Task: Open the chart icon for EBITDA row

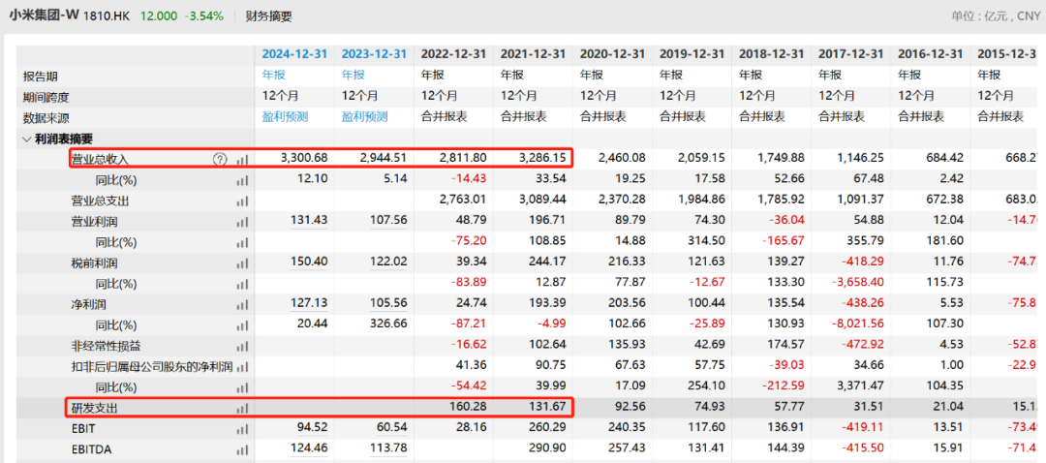Action: pyautogui.click(x=242, y=449)
